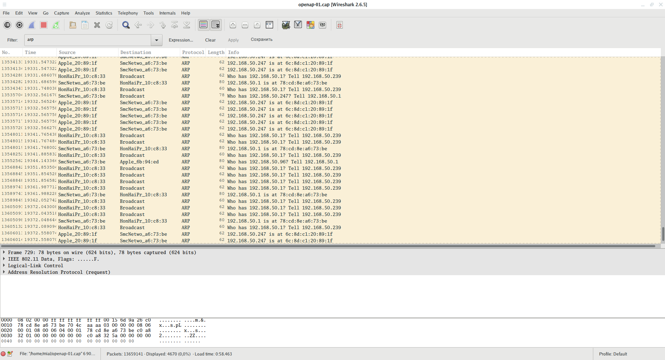Open the filter history dropdown arrow
The width and height of the screenshot is (665, 360).
click(x=157, y=40)
